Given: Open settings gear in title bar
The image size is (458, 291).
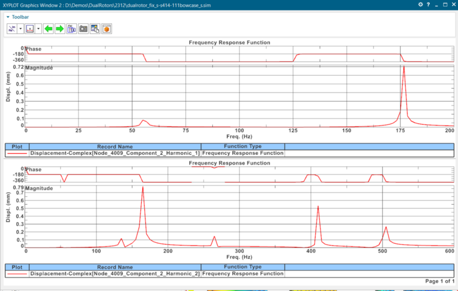Looking at the screenshot, I should point(420,4).
